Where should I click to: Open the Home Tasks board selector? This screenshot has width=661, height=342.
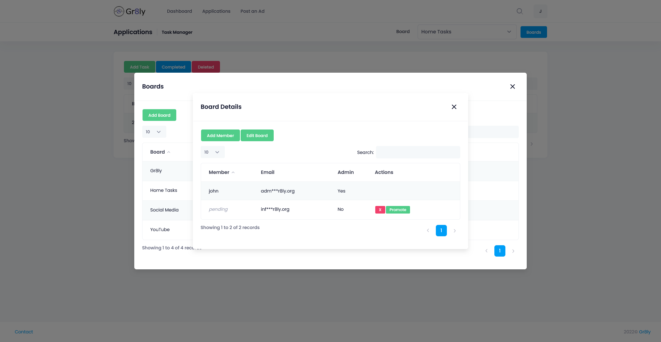pos(466,32)
